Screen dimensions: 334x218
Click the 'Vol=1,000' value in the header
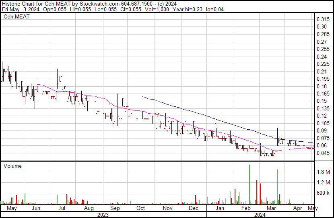157,9
